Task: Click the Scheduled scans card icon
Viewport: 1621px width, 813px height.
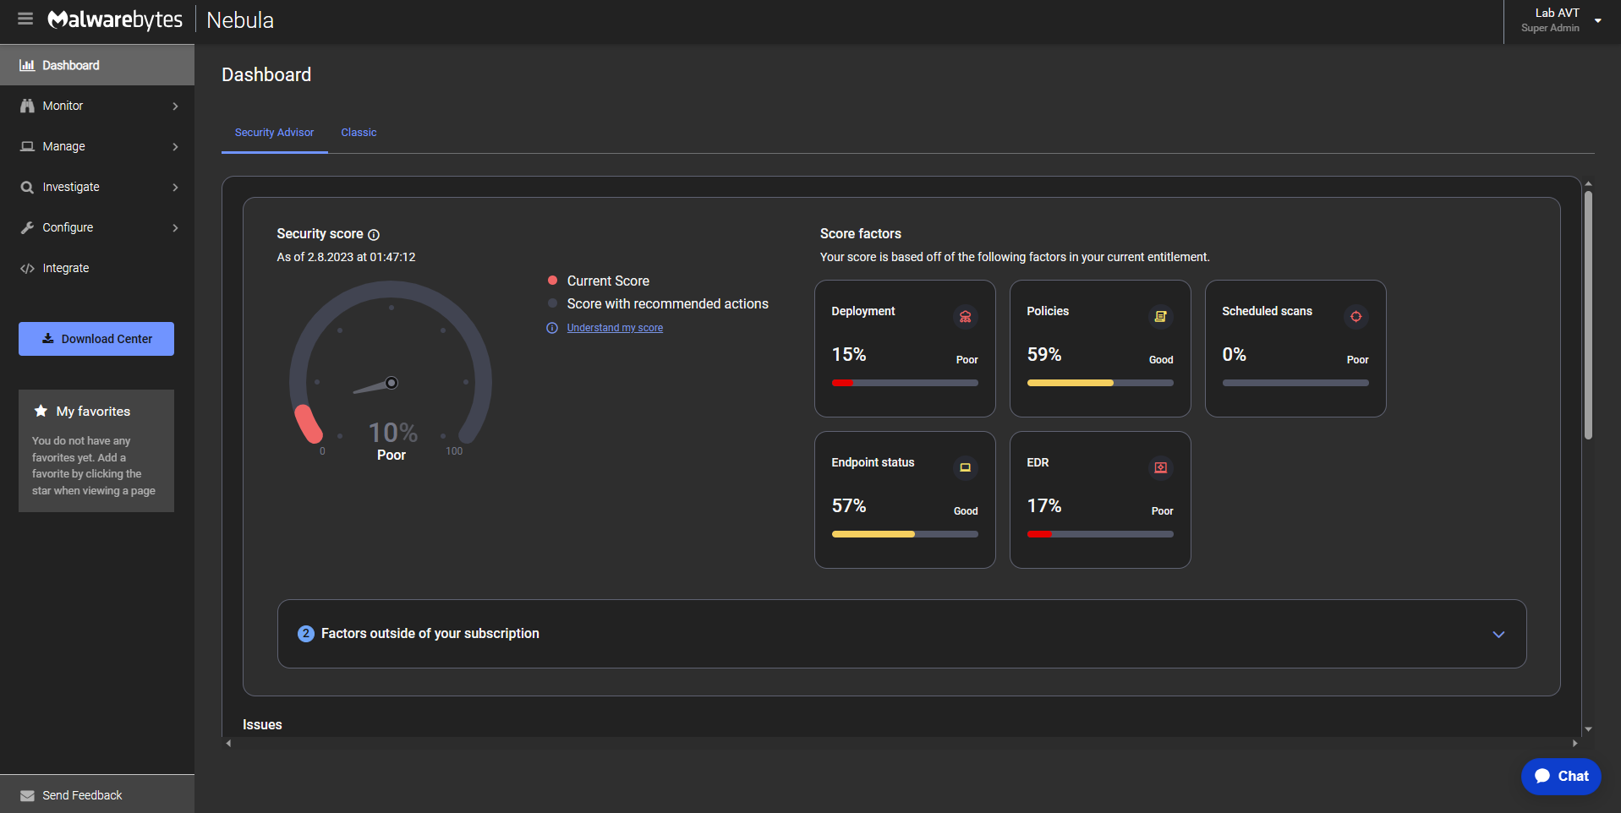Action: [x=1355, y=317]
